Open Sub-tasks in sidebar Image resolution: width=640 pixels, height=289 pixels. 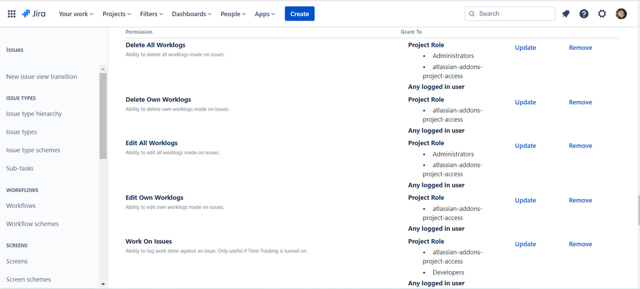[x=20, y=168]
